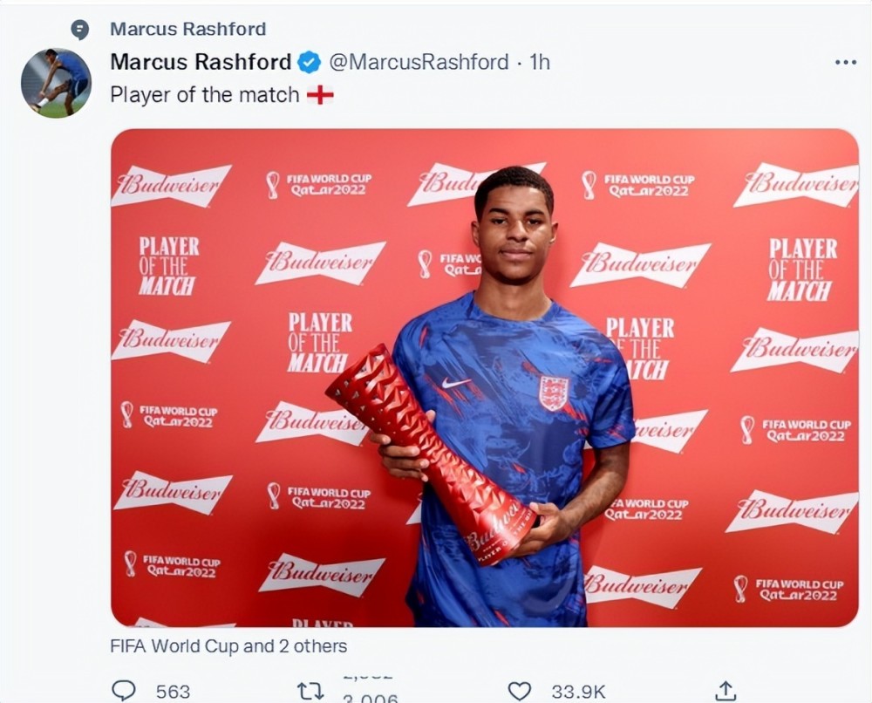Open the @MarcusRashford handle link
The height and width of the screenshot is (703, 872).
(x=419, y=62)
